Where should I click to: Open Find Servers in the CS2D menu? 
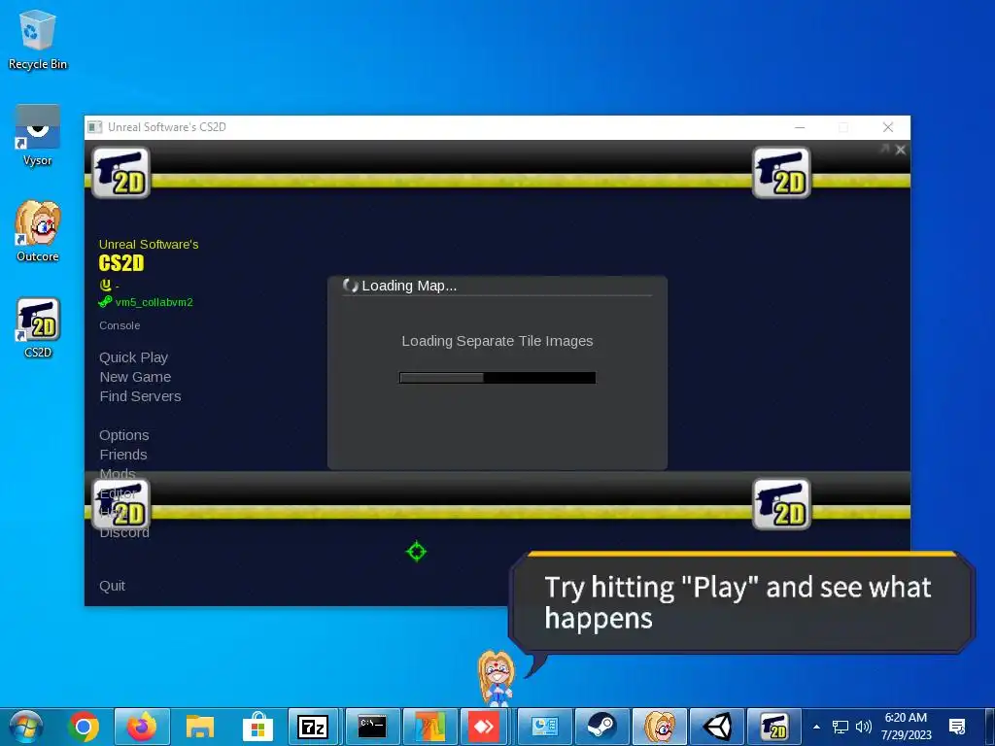pyautogui.click(x=140, y=396)
